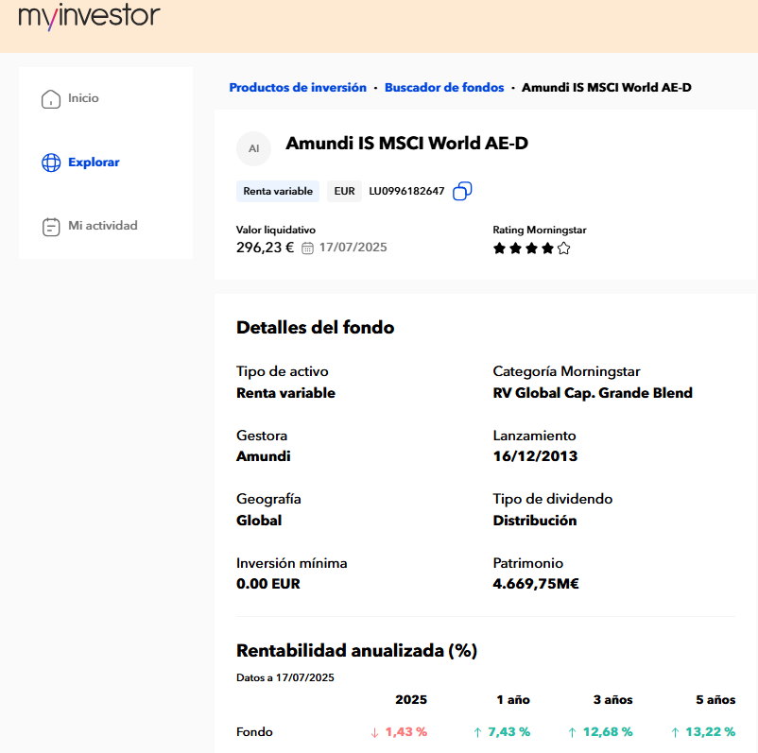Click the ISIN code LU0996182647
The image size is (758, 753).
pyautogui.click(x=406, y=192)
